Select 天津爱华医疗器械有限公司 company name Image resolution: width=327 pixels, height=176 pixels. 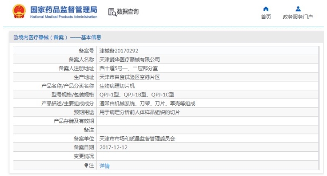coord(129,60)
